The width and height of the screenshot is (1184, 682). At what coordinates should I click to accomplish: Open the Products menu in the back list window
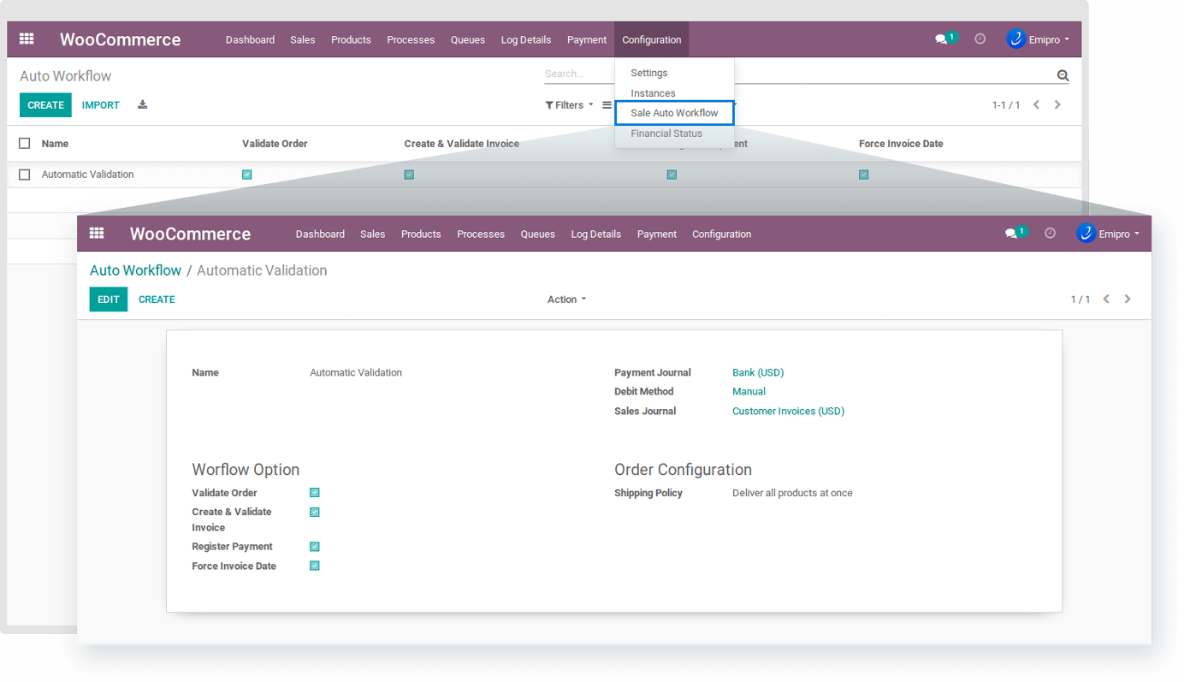click(x=351, y=39)
